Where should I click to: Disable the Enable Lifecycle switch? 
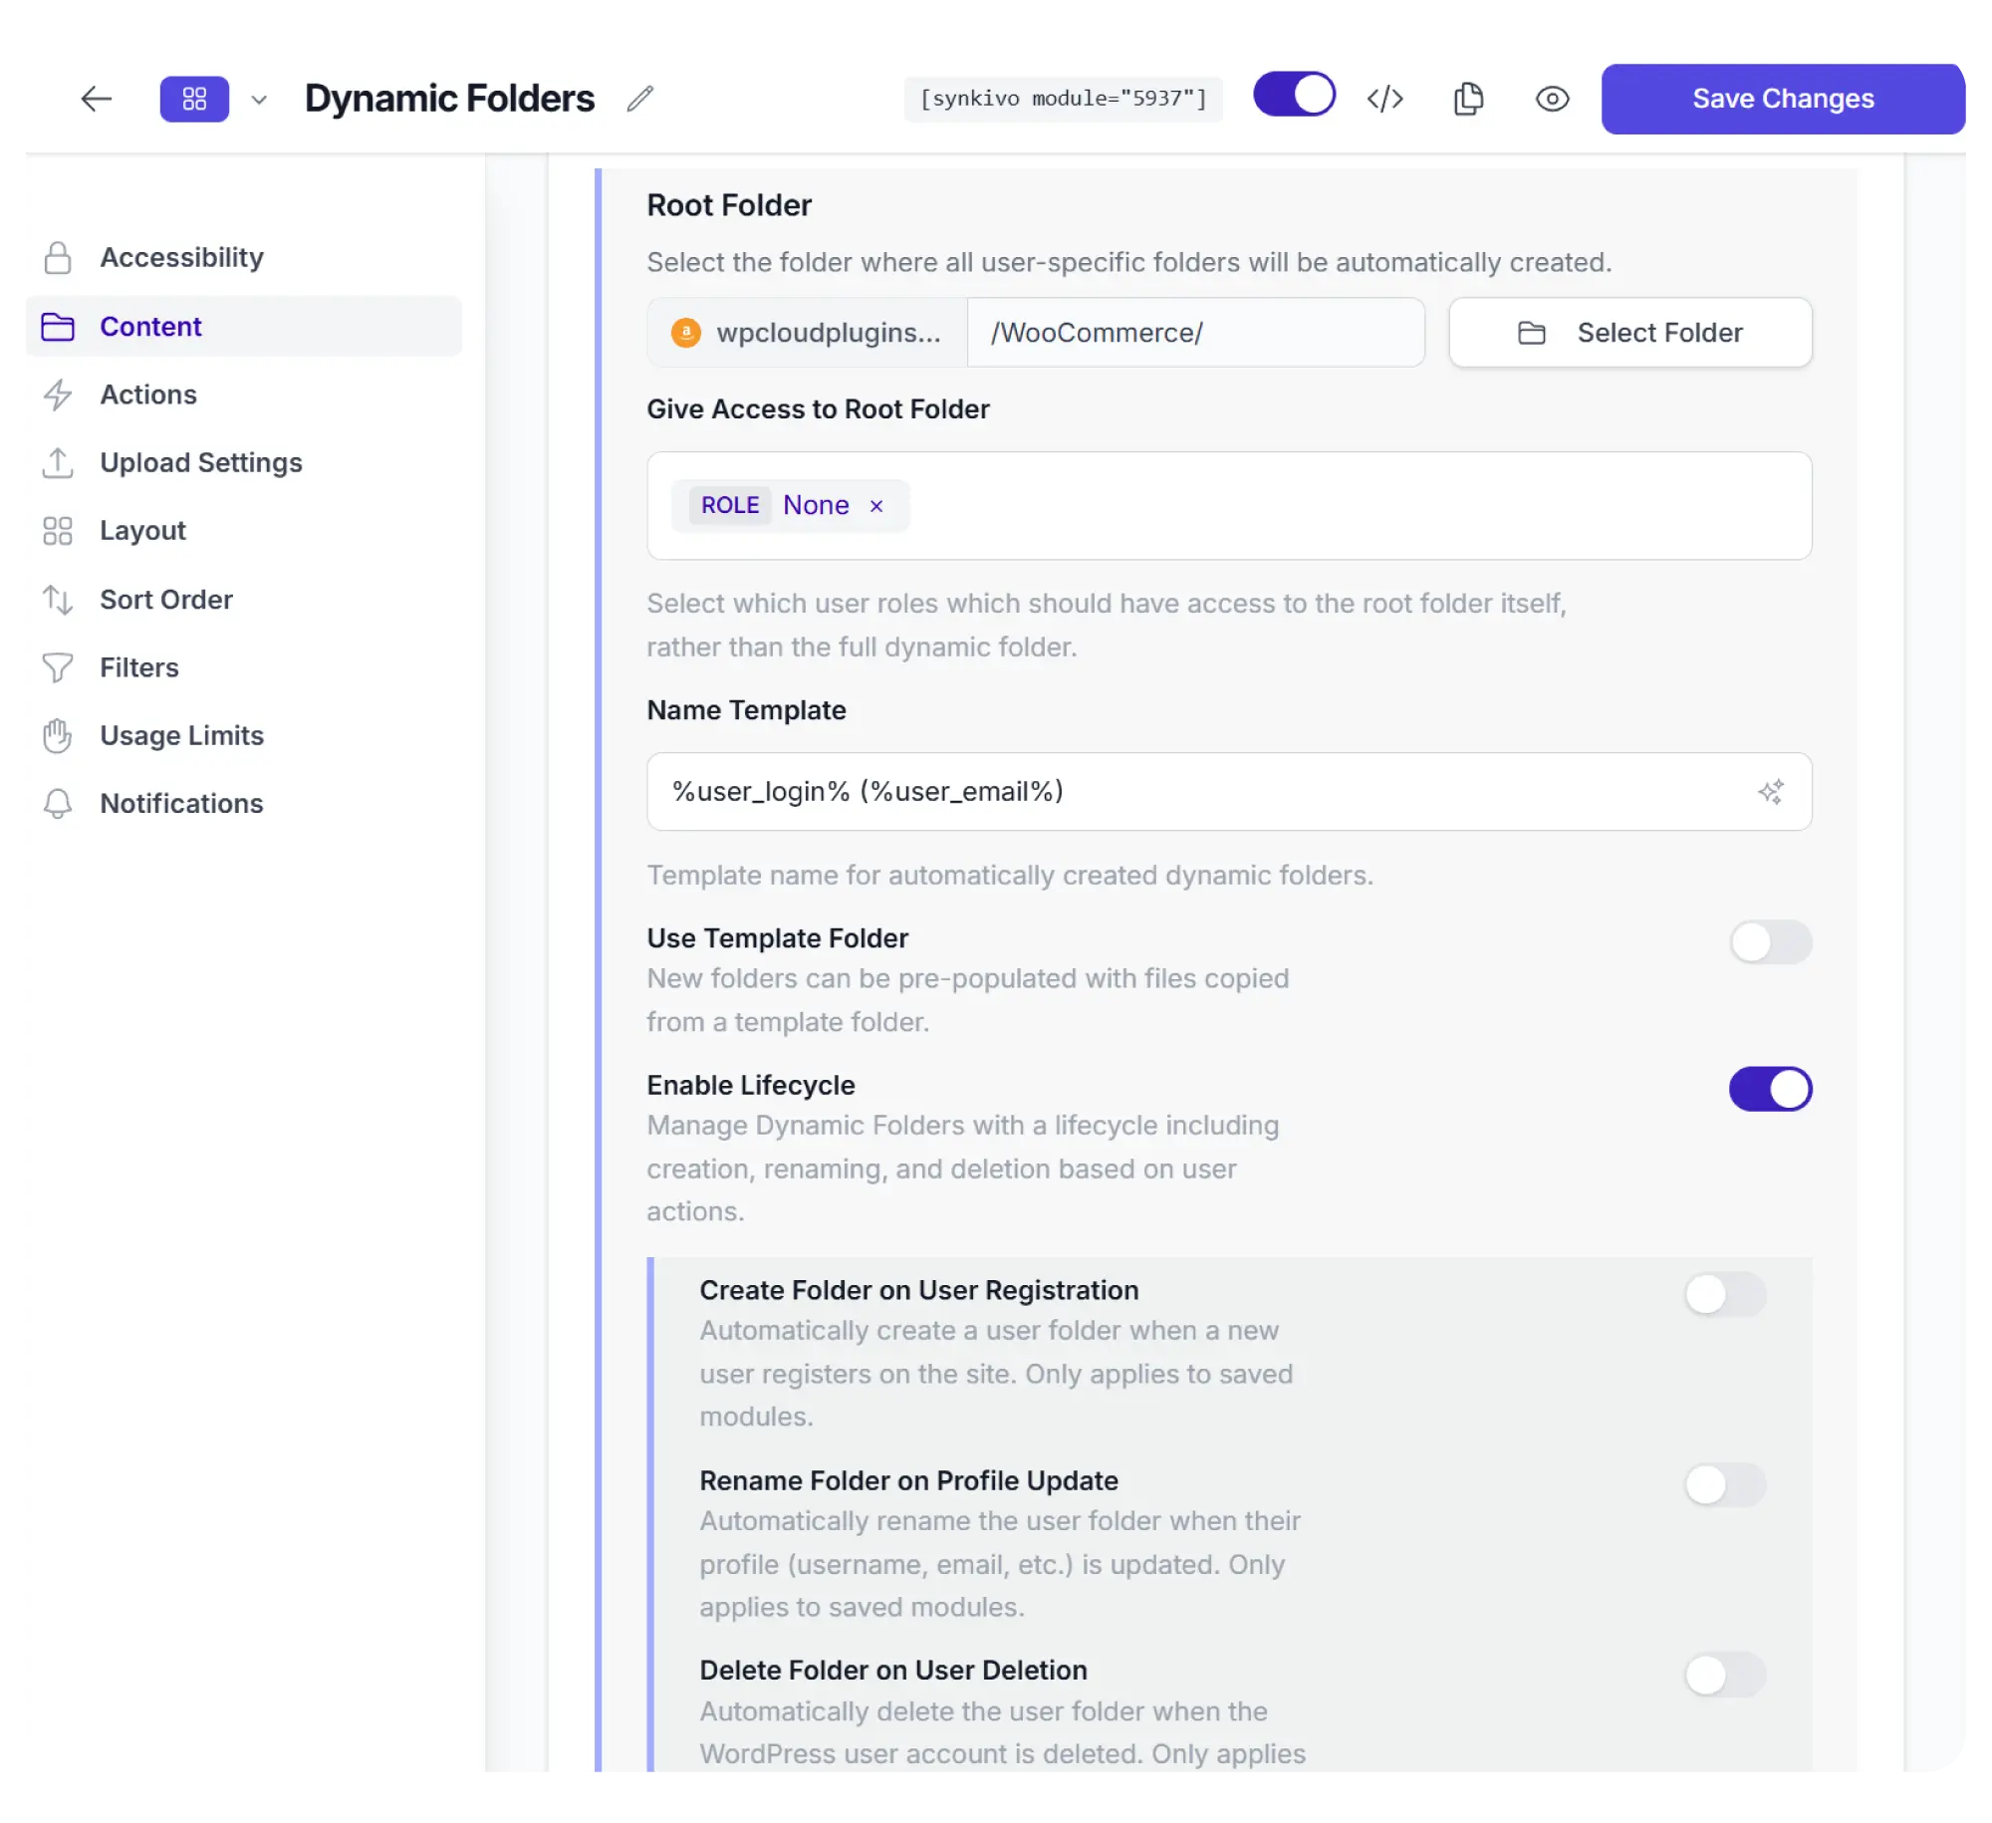click(x=1771, y=1090)
